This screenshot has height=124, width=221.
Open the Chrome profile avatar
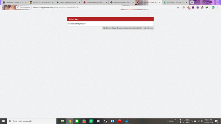pos(213,8)
